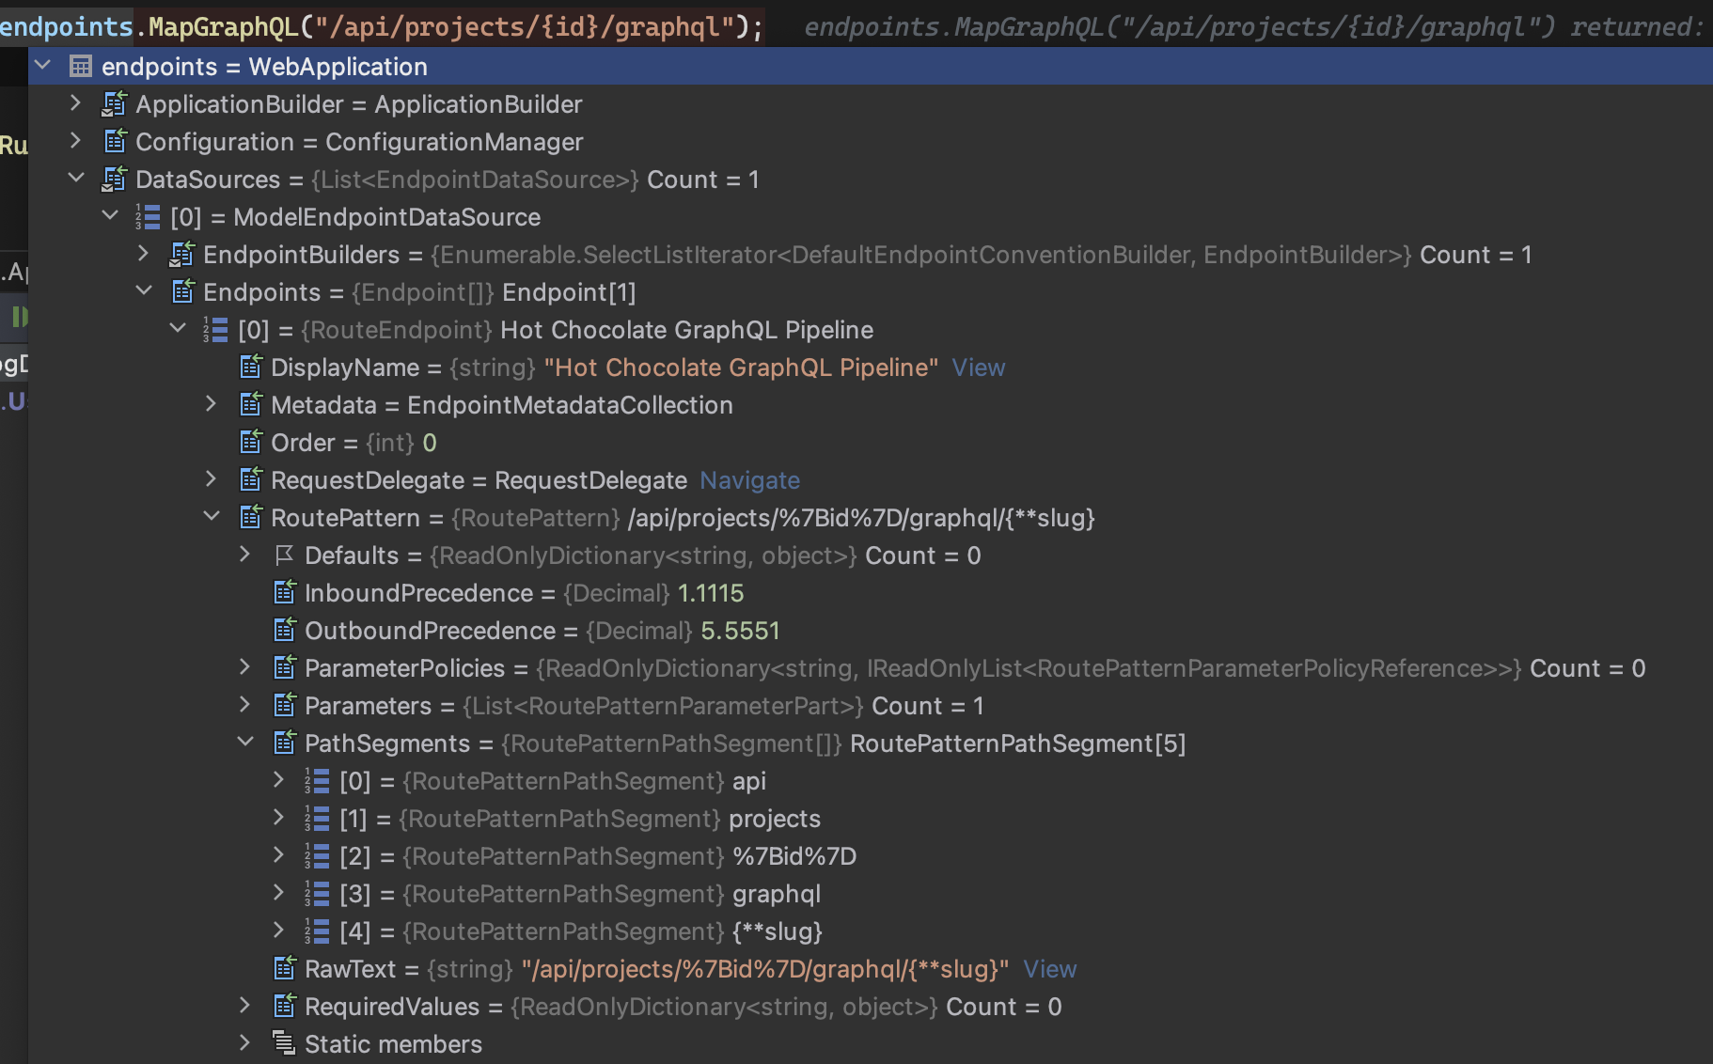
Task: Click the element icon for PathSegment graphql
Action: [x=316, y=893]
